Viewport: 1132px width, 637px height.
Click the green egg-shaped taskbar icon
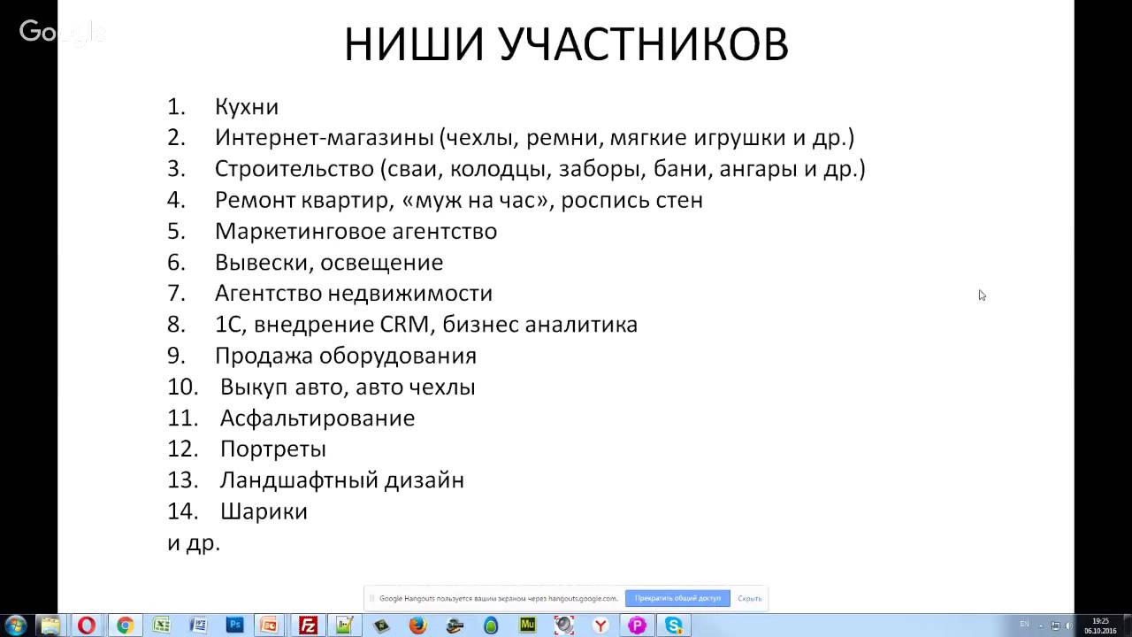tap(491, 625)
